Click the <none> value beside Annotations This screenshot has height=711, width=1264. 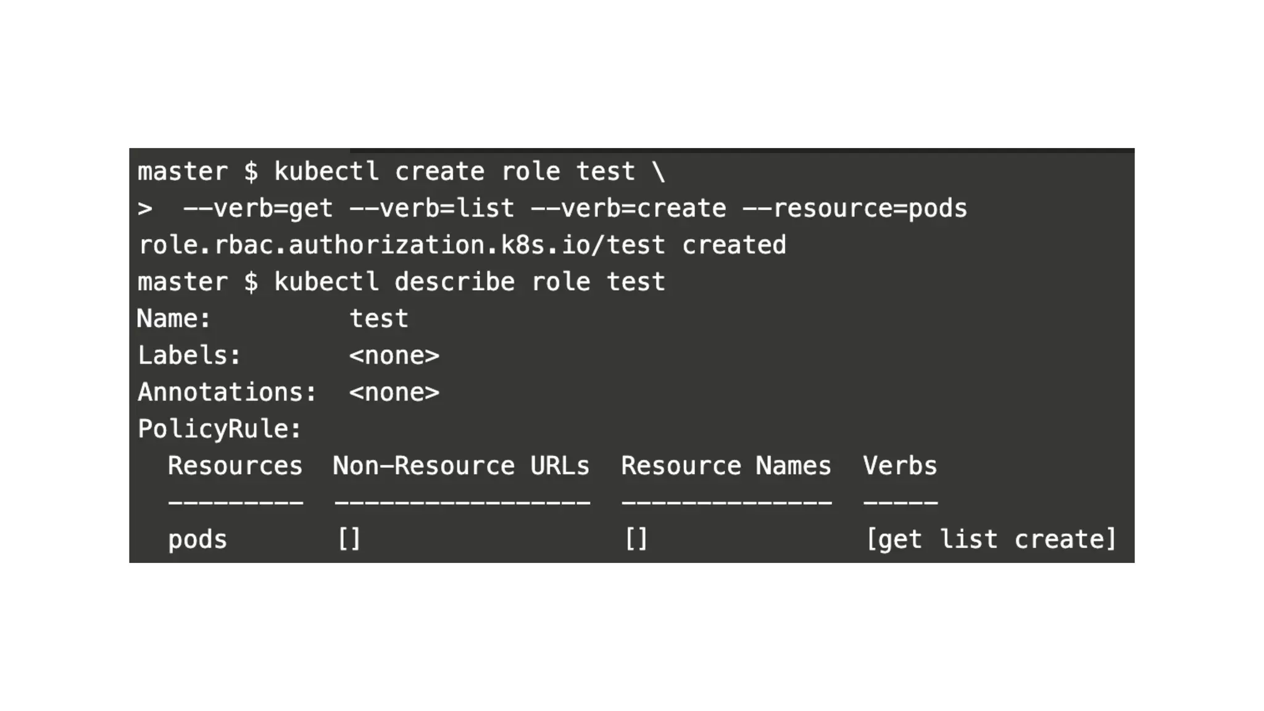pos(394,393)
